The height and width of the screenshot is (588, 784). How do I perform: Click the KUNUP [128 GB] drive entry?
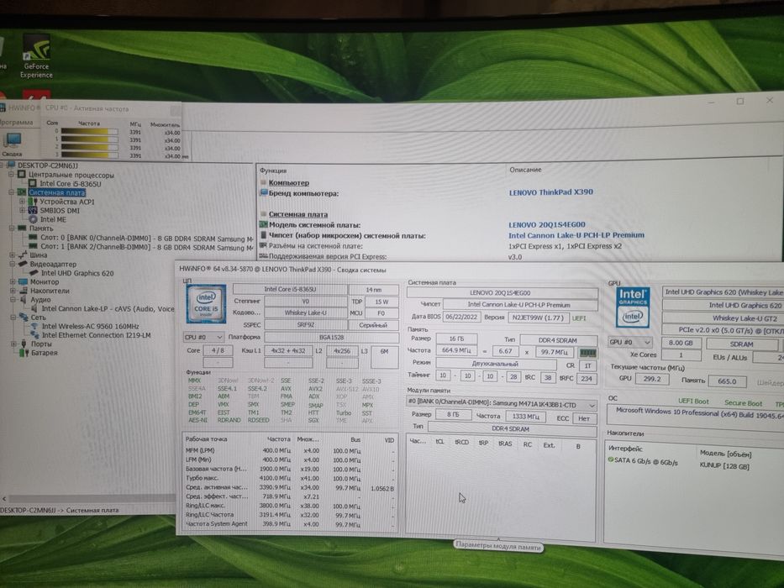[724, 466]
